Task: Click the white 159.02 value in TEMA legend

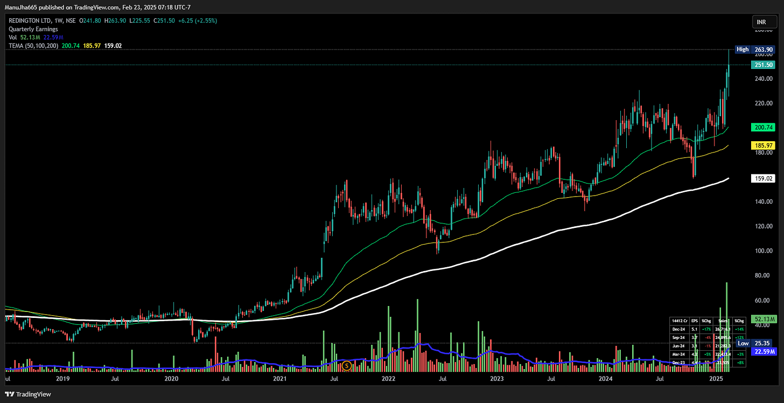Action: tap(113, 46)
